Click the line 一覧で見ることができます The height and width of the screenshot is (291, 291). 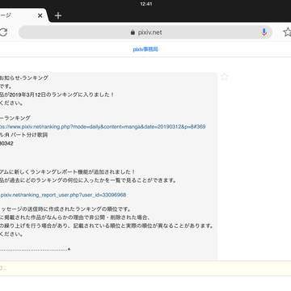tap(88, 180)
